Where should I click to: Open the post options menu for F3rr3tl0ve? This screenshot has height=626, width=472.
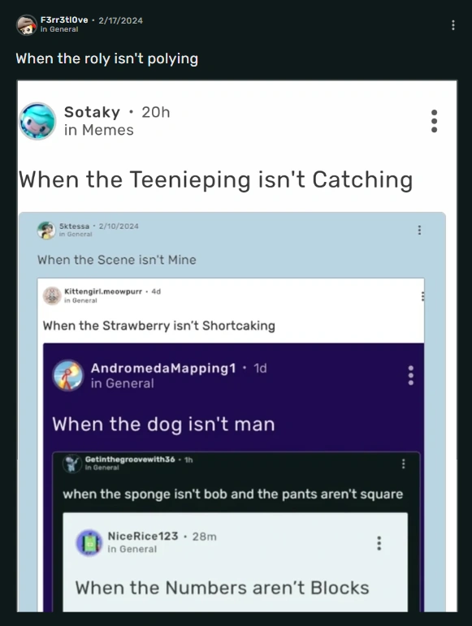[453, 25]
